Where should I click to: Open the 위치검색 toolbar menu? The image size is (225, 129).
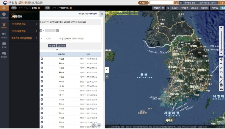coord(185,8)
